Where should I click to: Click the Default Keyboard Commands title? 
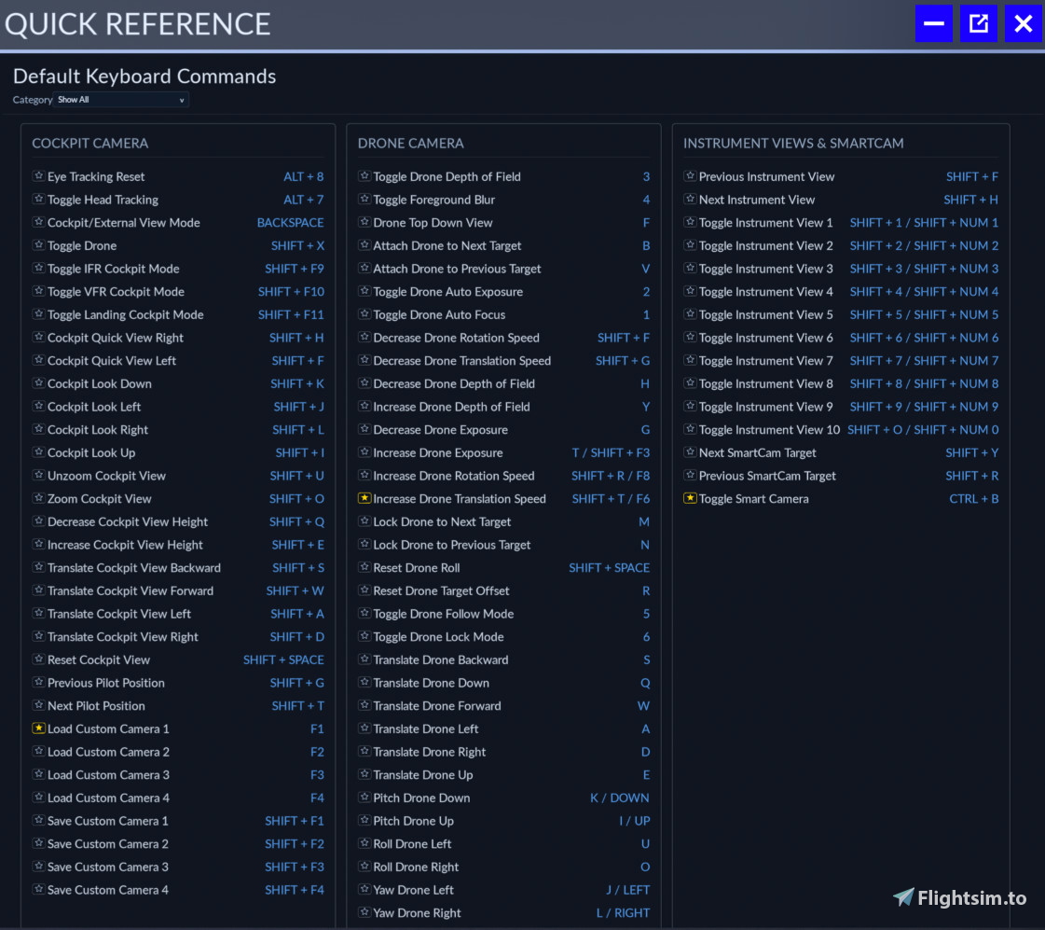[144, 76]
